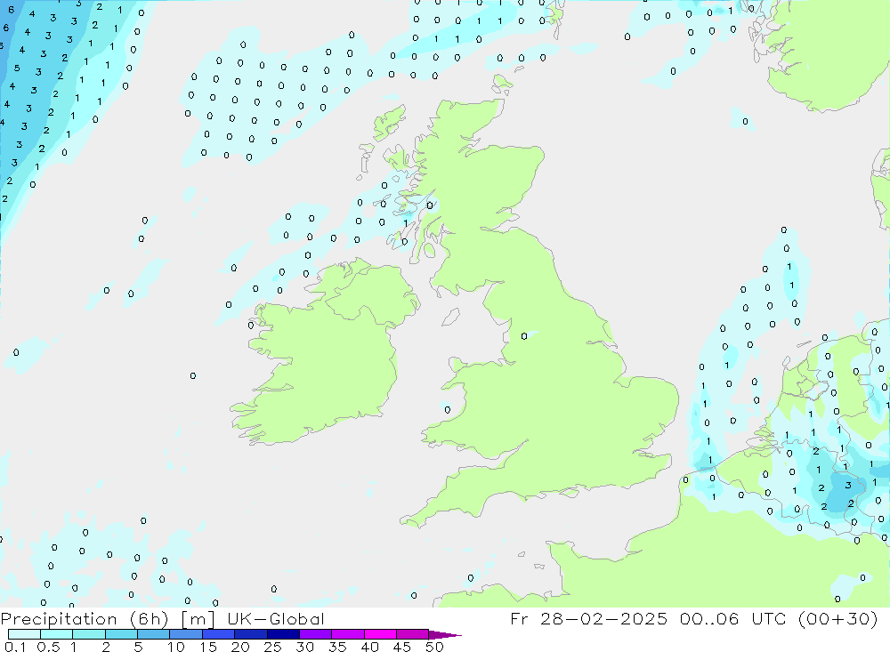The image size is (890, 652).
Task: Click the legend swatch between 1 and 2
Action: click(89, 634)
